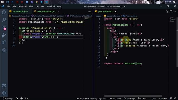Open the circular Git history icon in activity bar
Image resolution: width=178 pixels, height=100 pixels.
[4, 50]
